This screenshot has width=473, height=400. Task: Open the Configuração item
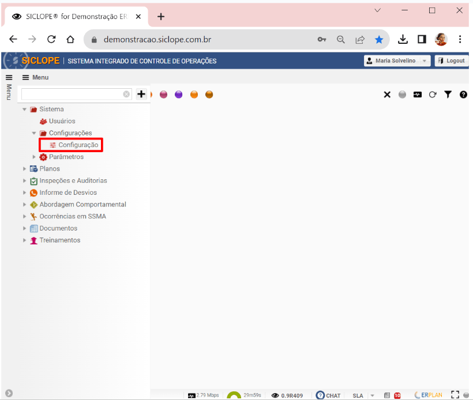78,145
